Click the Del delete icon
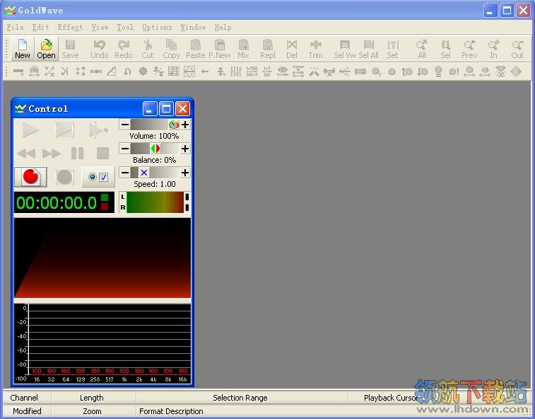 pos(291,49)
